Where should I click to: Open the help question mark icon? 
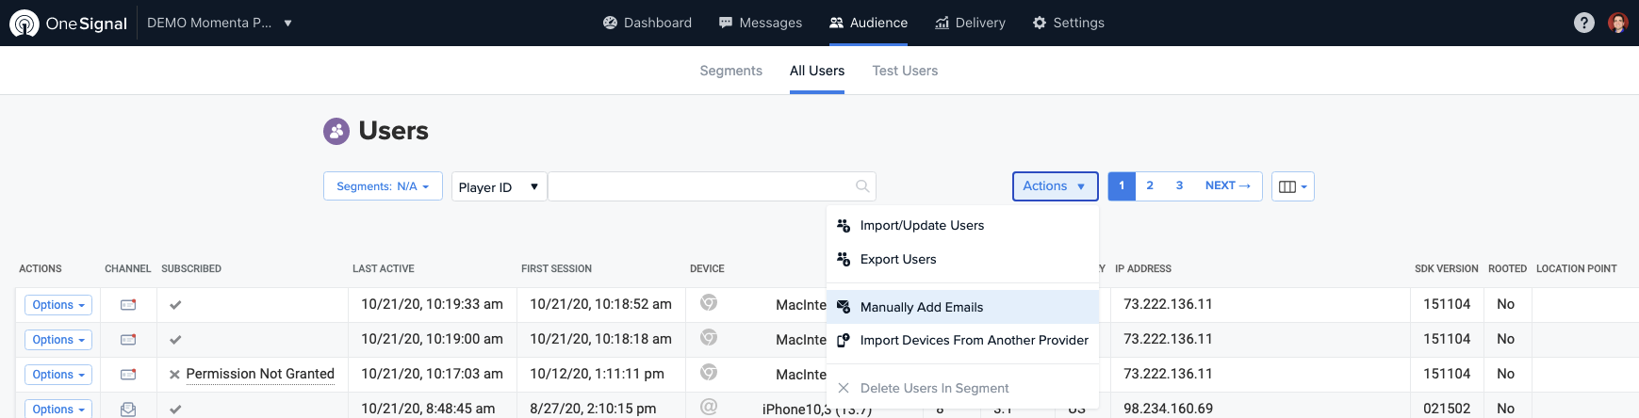[x=1584, y=23]
